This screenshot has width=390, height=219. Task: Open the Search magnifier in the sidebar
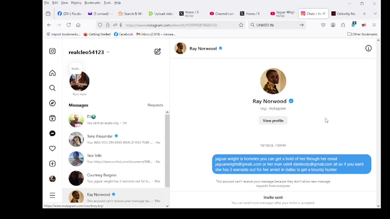(x=52, y=88)
